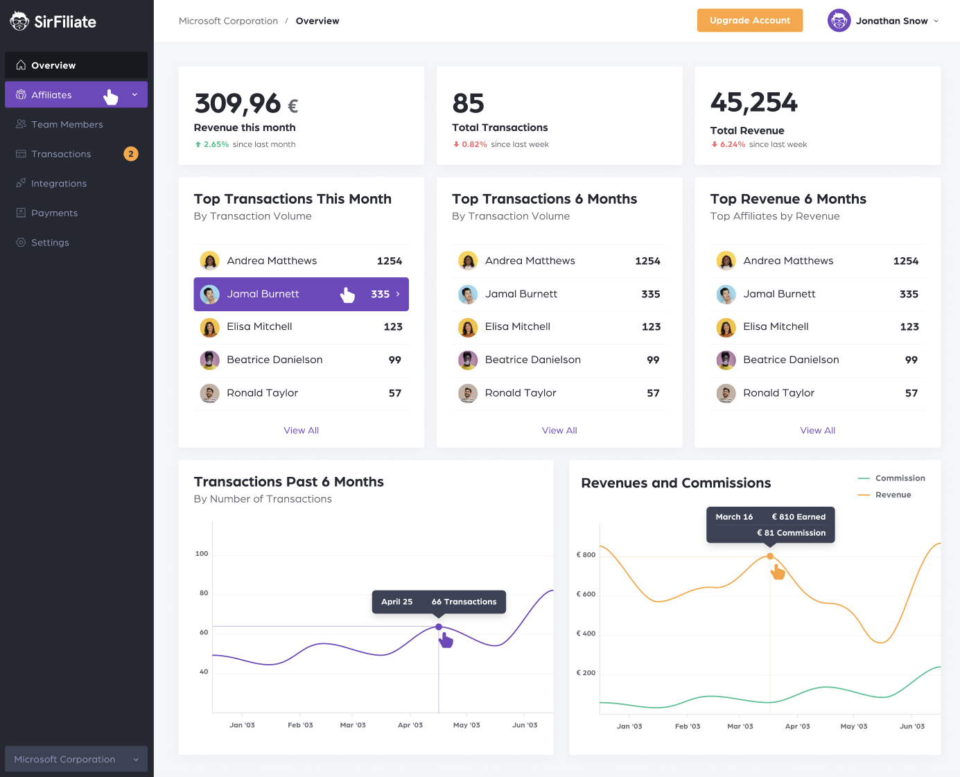
Task: Click the Team Members people icon
Action: pyautogui.click(x=21, y=124)
